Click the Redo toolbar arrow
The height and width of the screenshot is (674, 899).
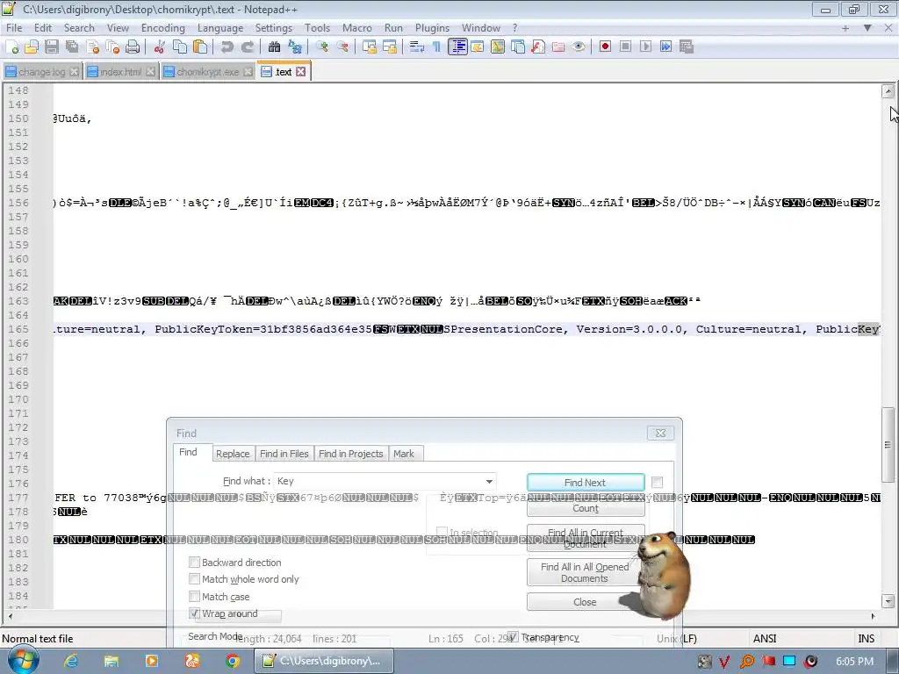(247, 47)
